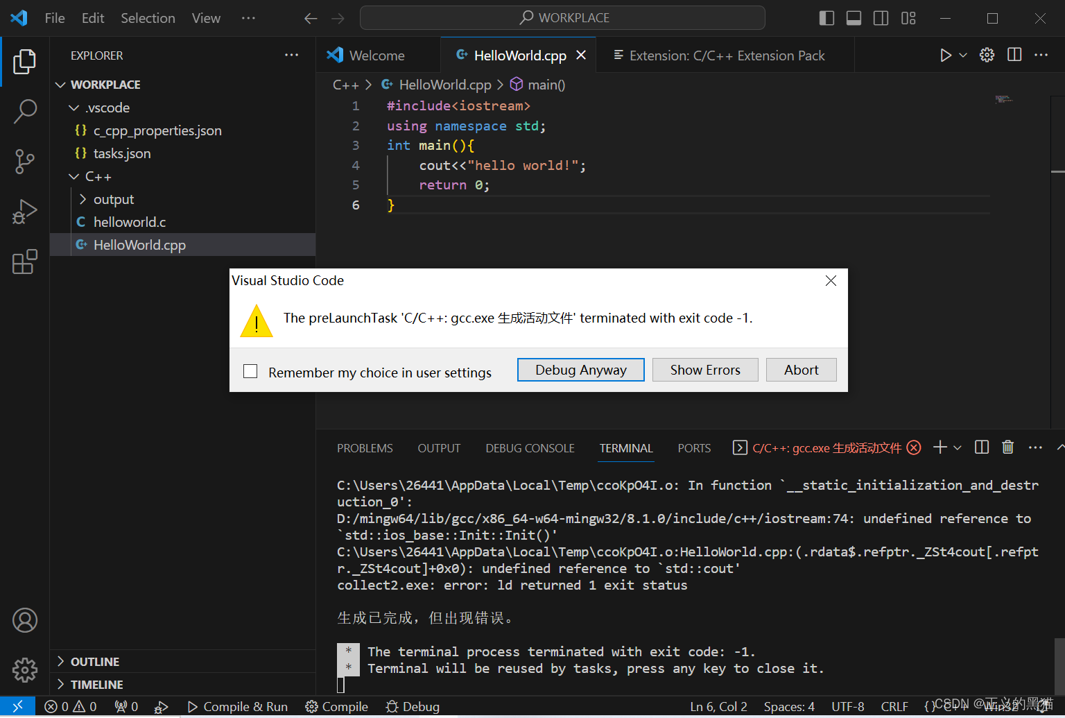Open the Extensions view
Screen dimensions: 1065x718
tap(25, 262)
